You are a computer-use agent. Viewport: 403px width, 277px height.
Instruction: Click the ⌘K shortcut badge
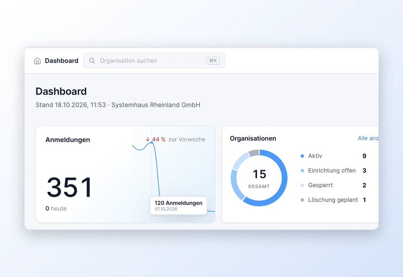point(213,60)
